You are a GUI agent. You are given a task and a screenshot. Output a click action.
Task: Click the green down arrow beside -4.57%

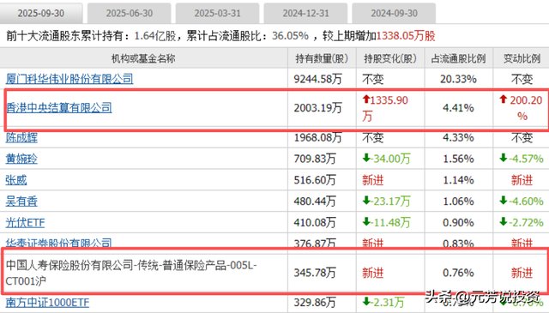click(504, 159)
